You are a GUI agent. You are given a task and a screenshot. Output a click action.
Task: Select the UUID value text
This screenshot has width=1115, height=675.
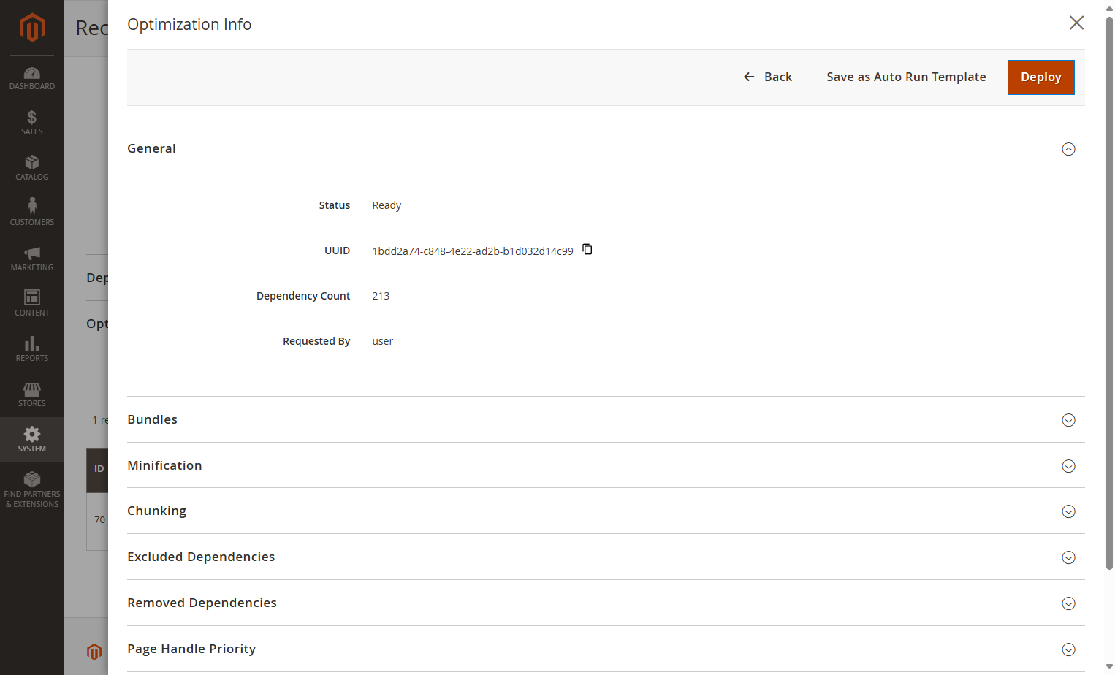[473, 251]
